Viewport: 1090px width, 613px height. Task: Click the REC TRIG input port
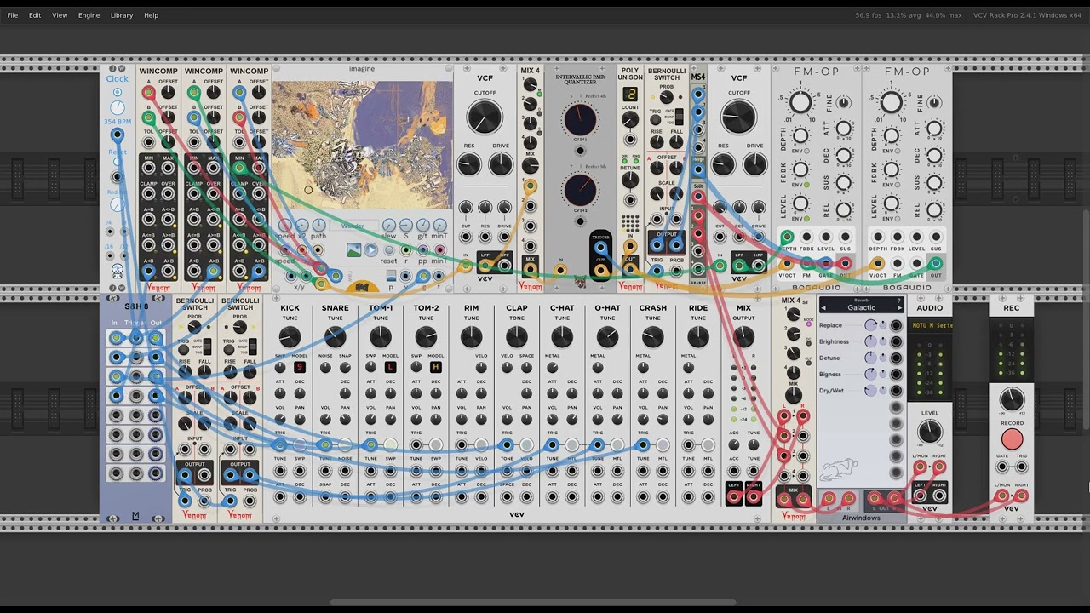click(x=1021, y=467)
